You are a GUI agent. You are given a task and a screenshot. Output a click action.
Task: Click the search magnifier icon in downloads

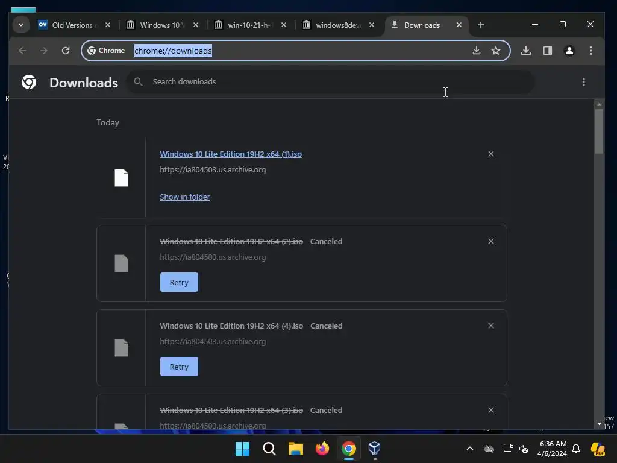click(138, 82)
